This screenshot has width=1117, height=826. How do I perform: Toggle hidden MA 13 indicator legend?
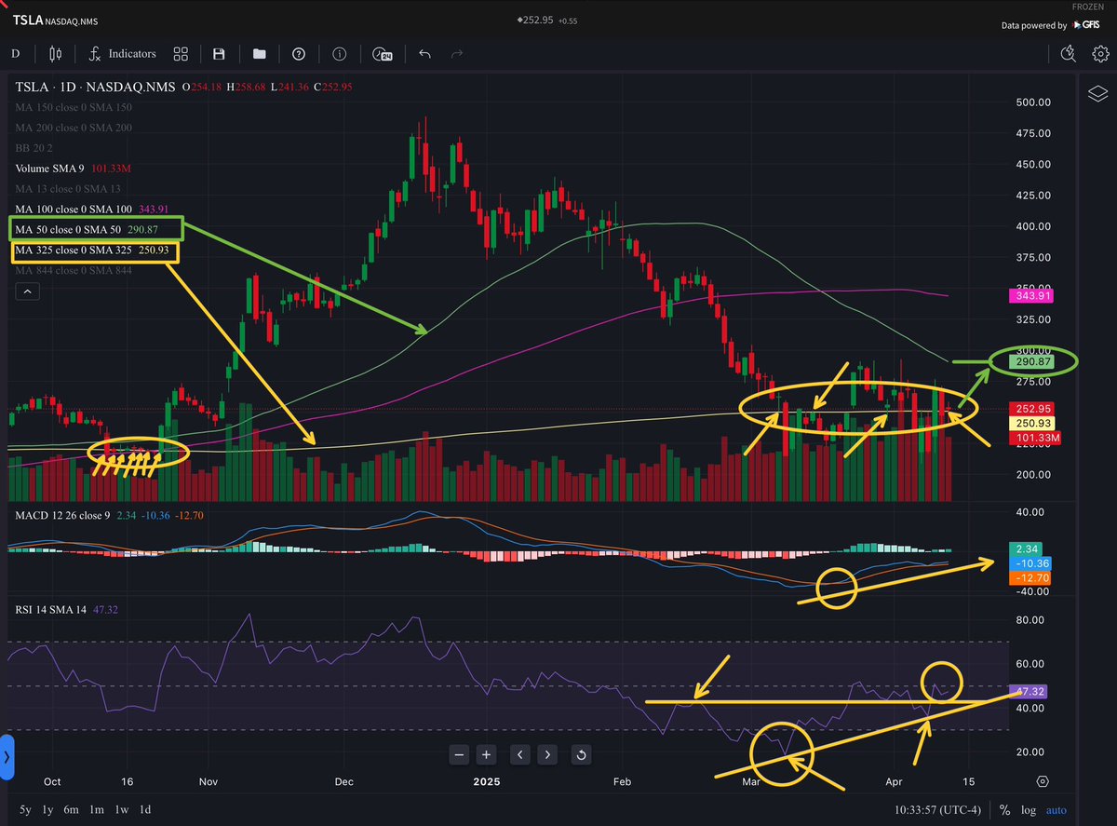pyautogui.click(x=66, y=189)
